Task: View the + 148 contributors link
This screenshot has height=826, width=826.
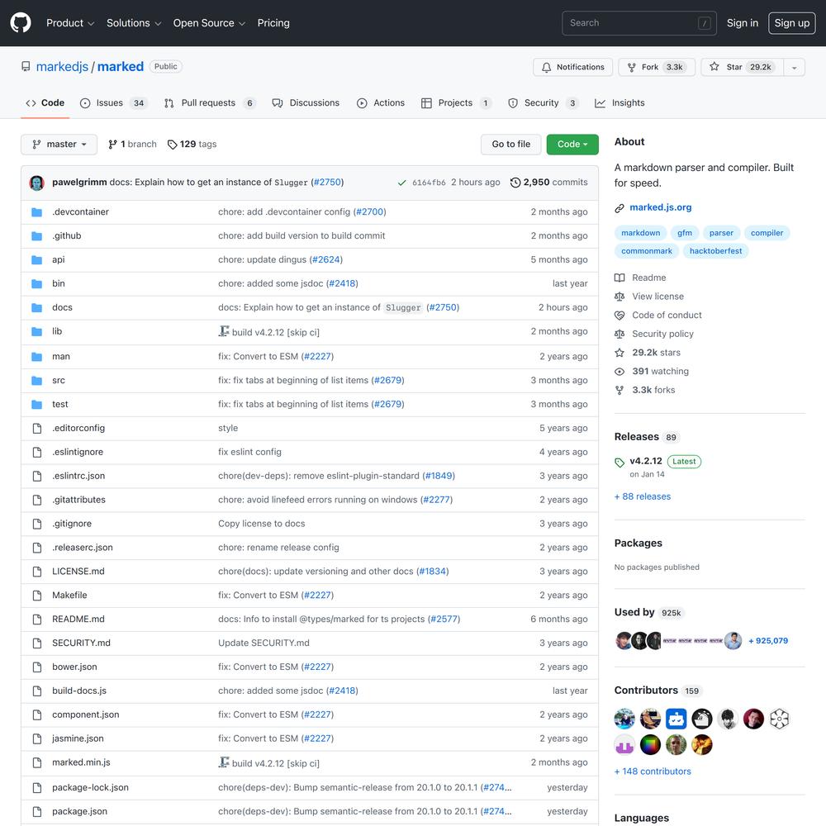Action: click(653, 771)
